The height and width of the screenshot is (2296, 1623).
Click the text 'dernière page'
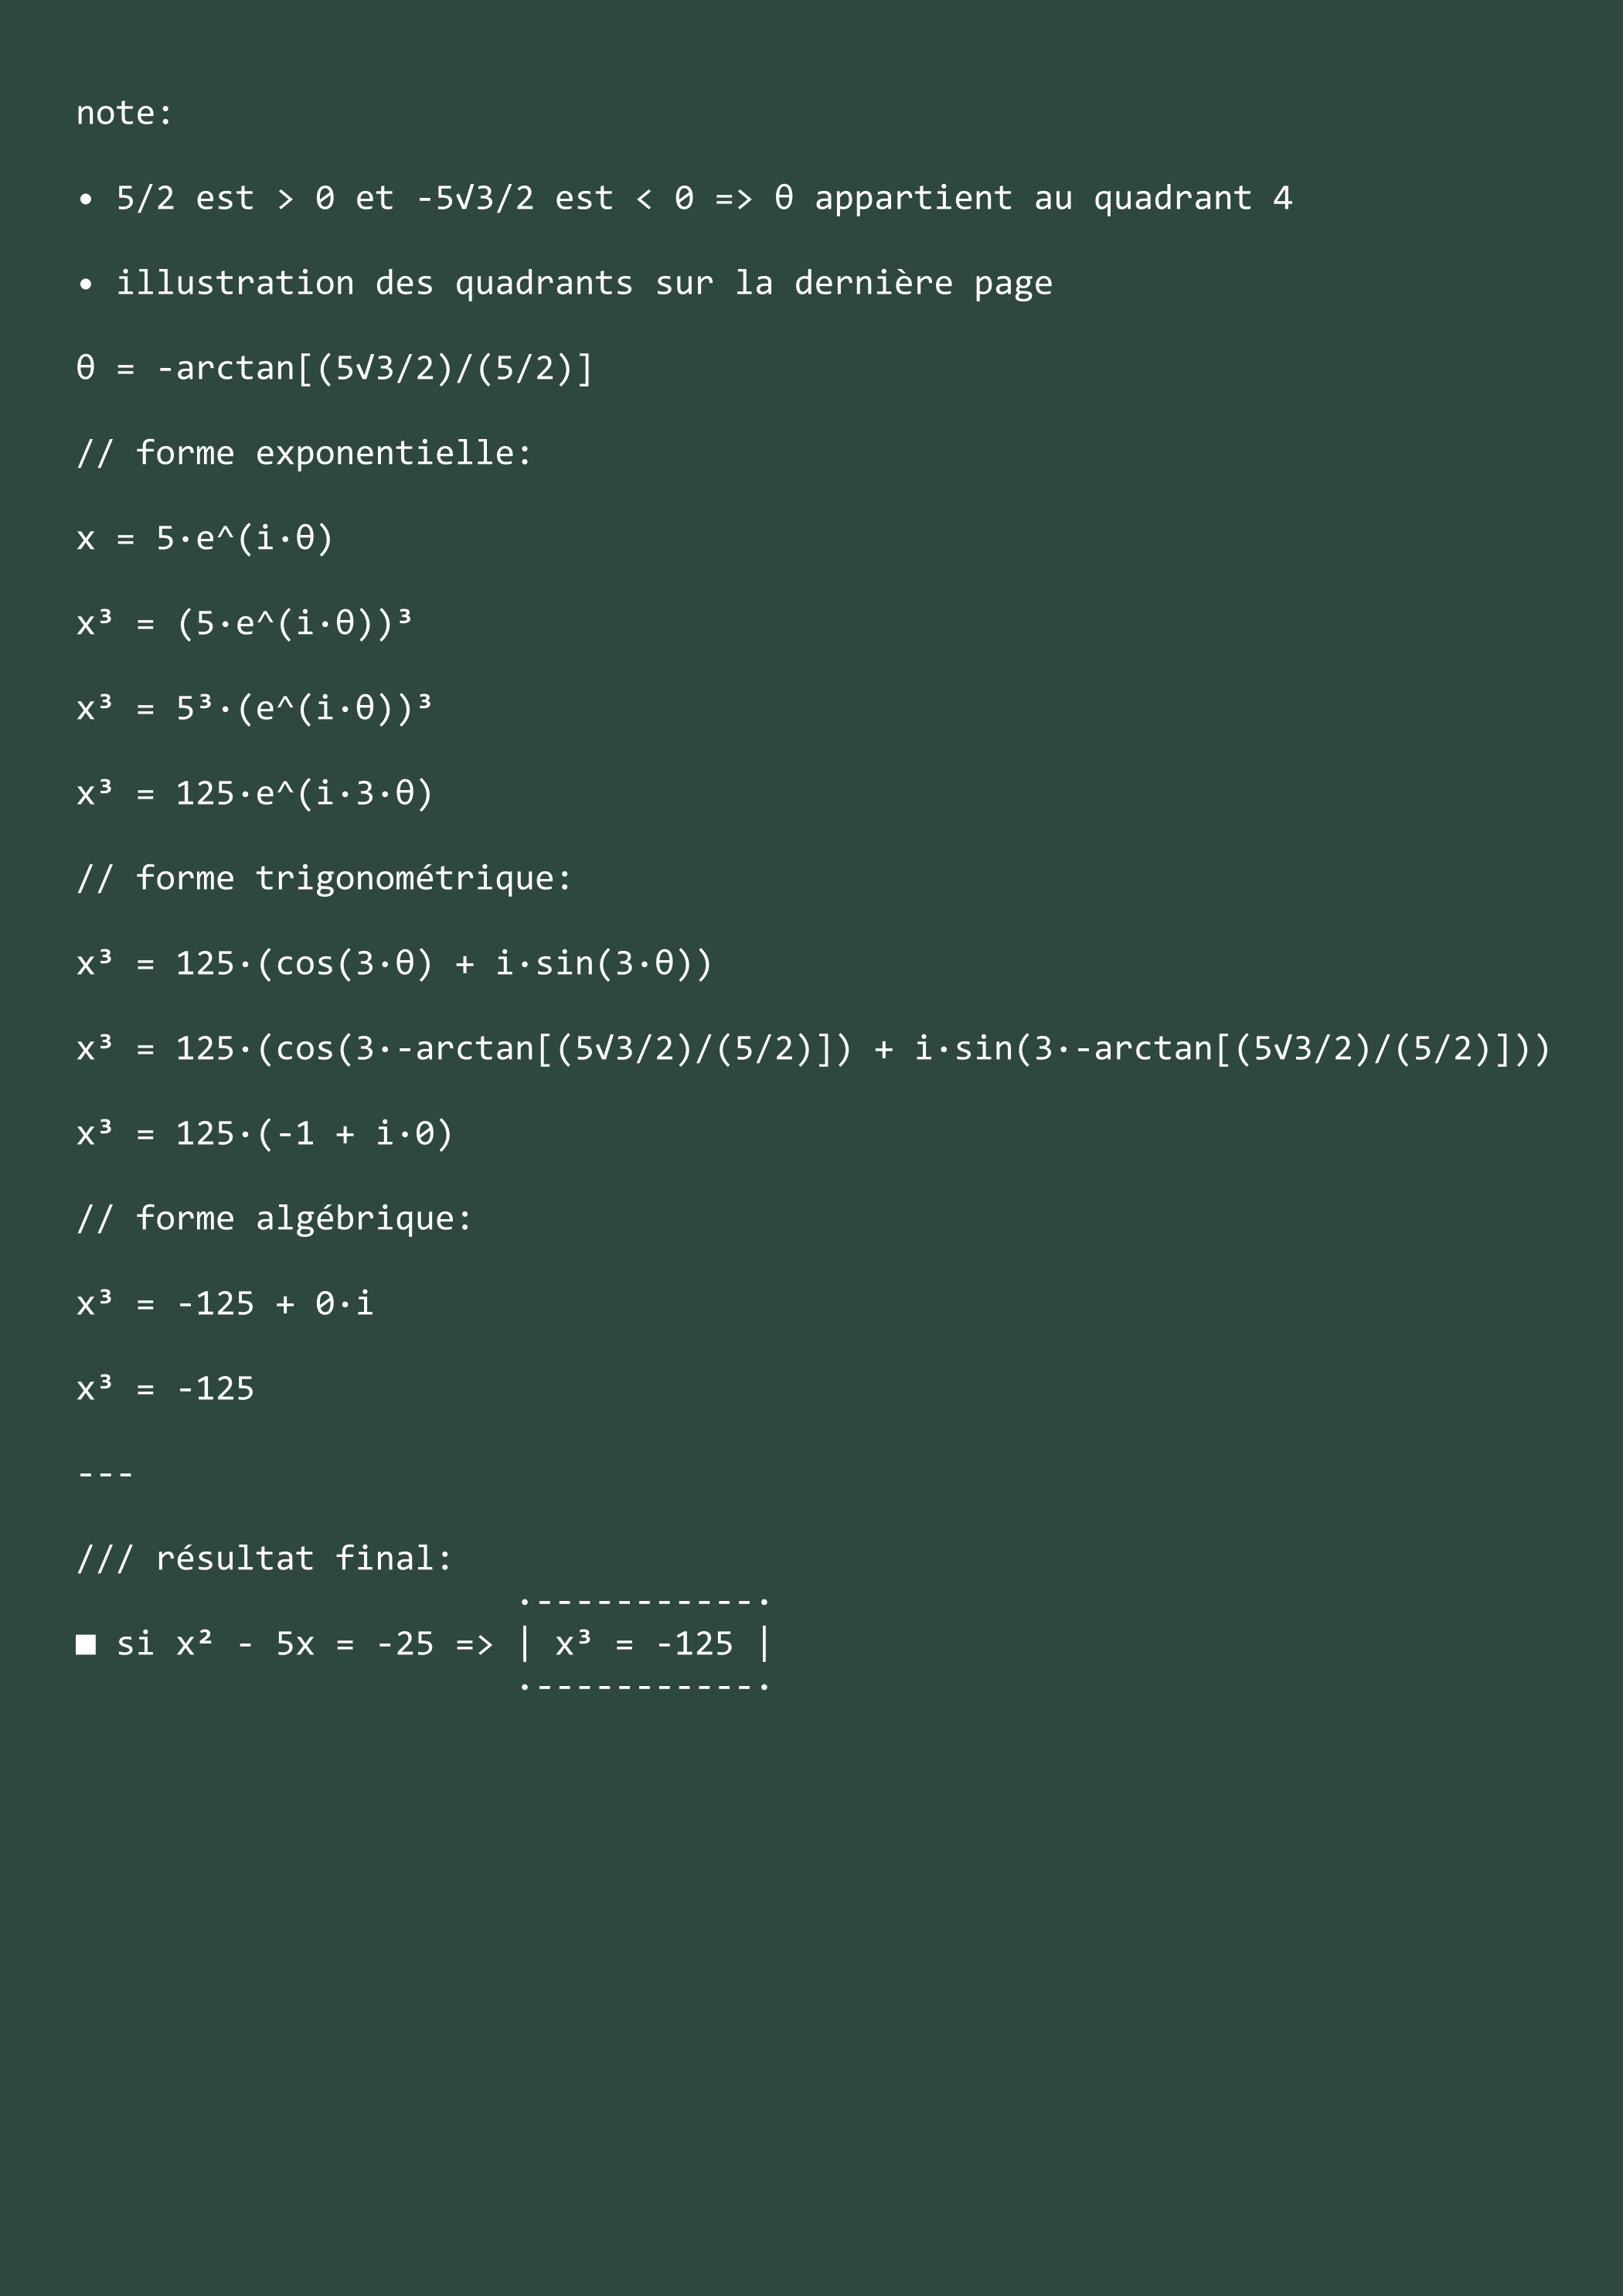(923, 283)
